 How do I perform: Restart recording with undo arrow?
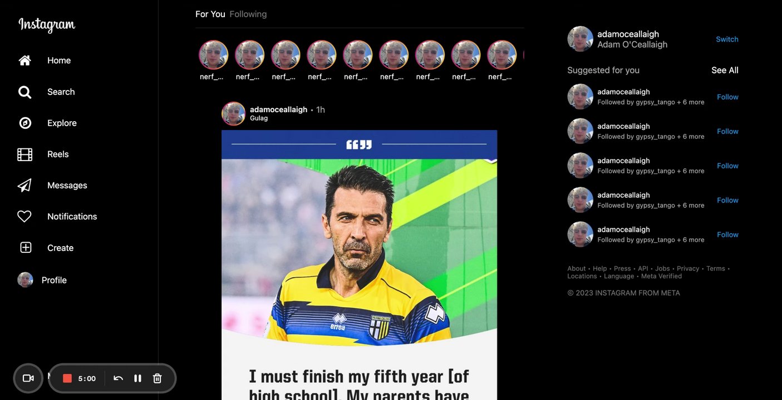118,378
